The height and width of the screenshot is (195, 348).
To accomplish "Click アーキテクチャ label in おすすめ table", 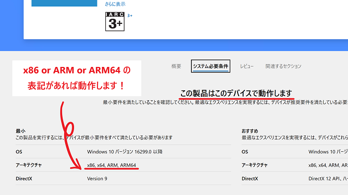I will pos(255,165).
